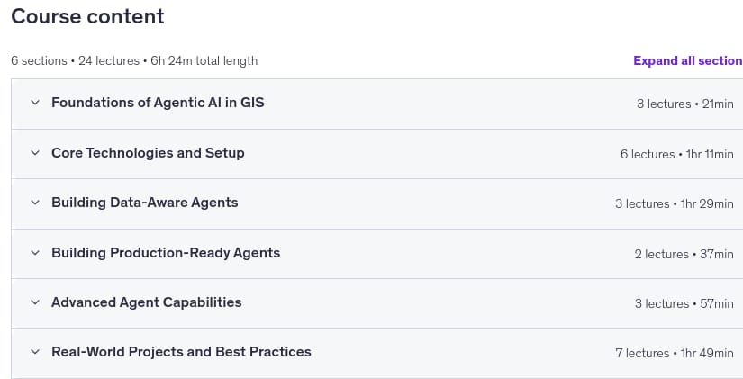Click the 3 lectures • 1hr 29min label
This screenshot has width=743, height=379.
coord(675,203)
